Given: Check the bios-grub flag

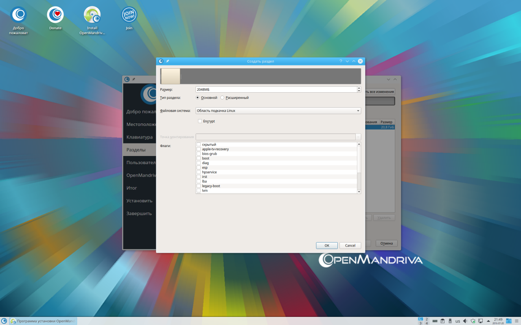Looking at the screenshot, I should tap(199, 154).
